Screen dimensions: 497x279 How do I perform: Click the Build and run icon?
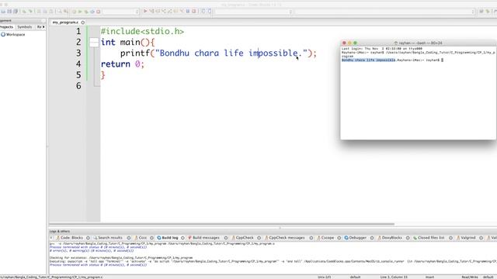pos(86,12)
